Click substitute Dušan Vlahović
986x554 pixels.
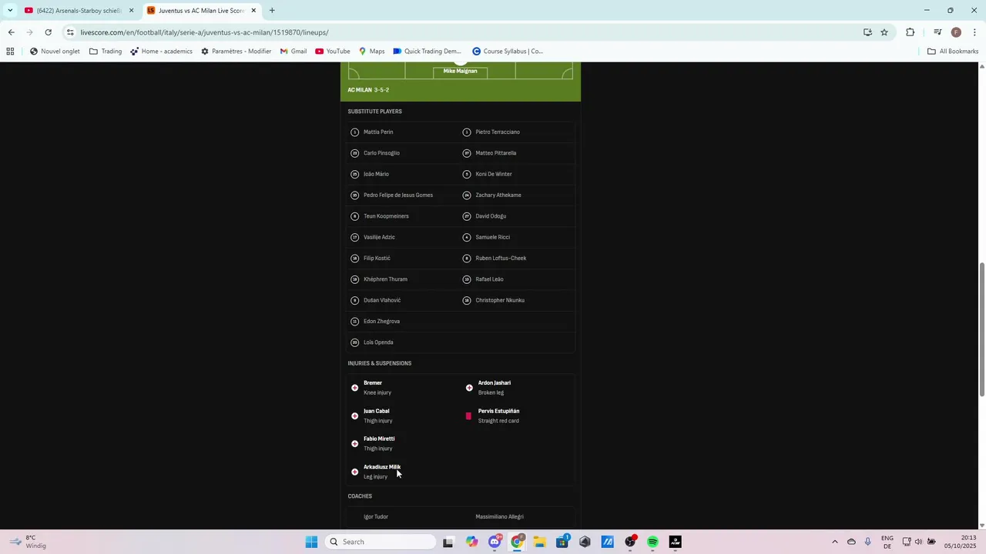pyautogui.click(x=382, y=300)
